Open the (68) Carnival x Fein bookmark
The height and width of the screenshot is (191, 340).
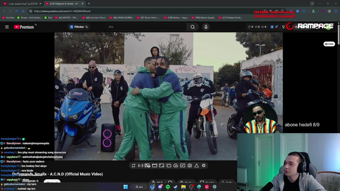coord(95,18)
